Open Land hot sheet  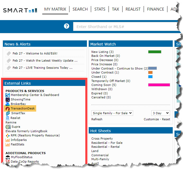(x=95, y=151)
